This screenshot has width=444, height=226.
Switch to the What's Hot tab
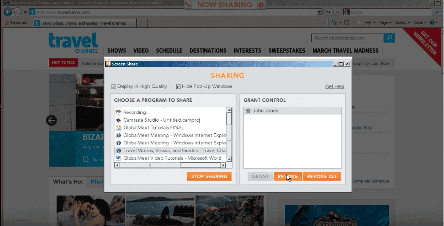(68, 182)
